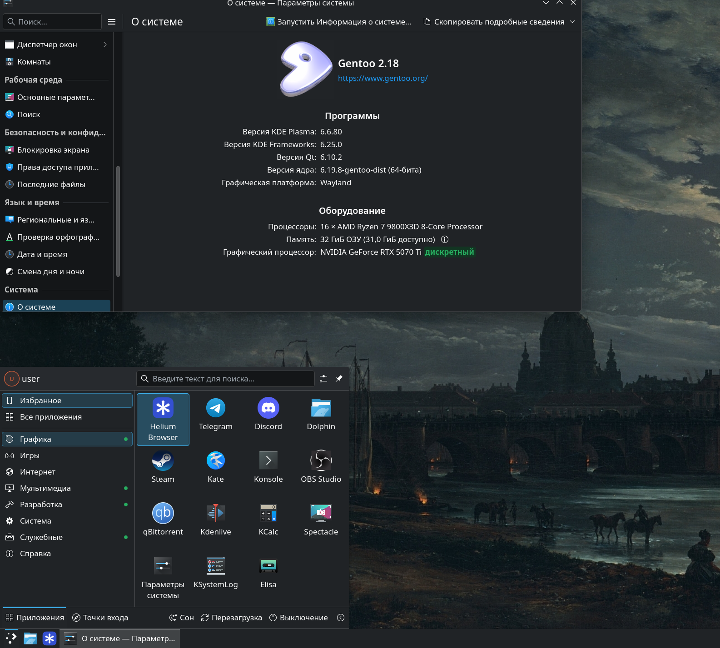This screenshot has height=648, width=720.
Task: Launch qBittorrent
Action: (x=163, y=519)
